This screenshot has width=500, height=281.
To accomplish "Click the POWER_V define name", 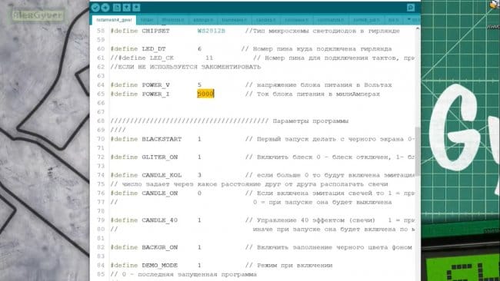I will pos(155,85).
